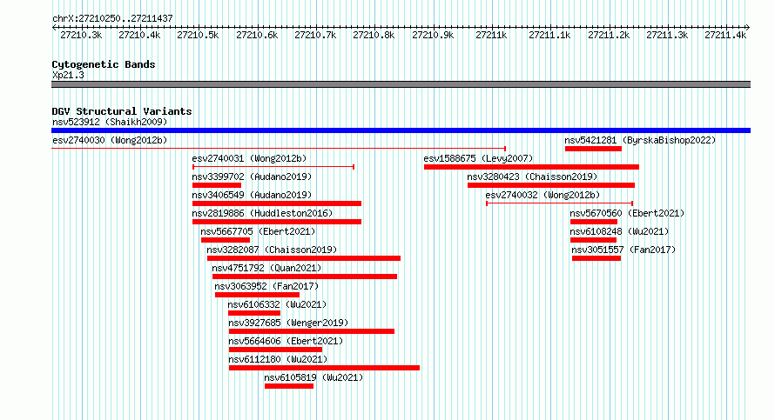Open nsv6112180 (Wu2021) label
Viewport: 775px width, 420px height.
277,359
